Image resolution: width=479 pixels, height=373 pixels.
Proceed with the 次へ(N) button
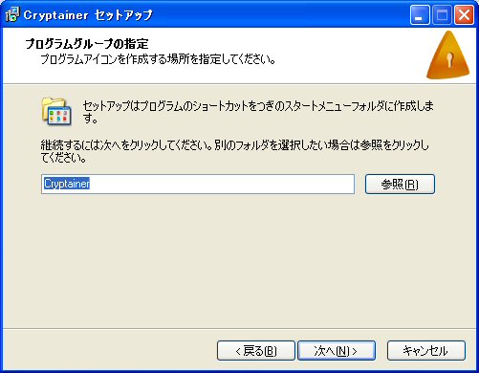tap(337, 351)
